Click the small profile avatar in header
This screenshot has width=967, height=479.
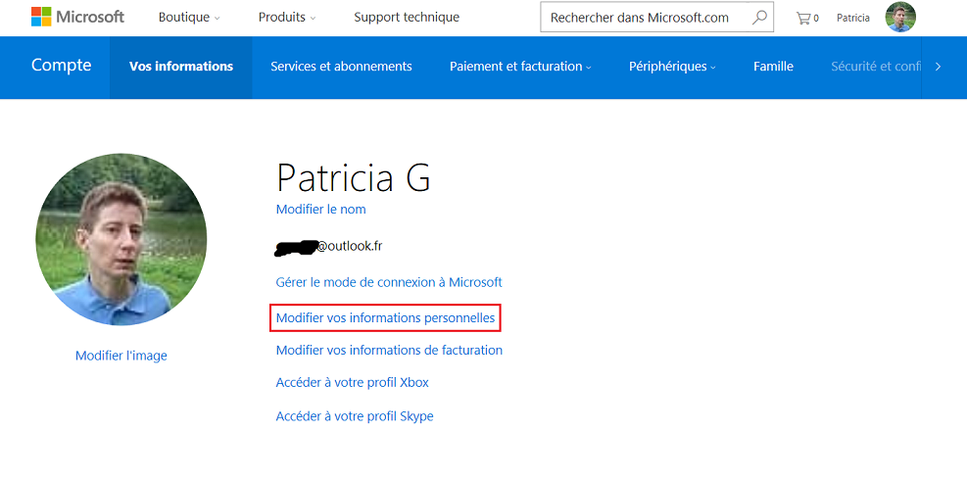pos(900,18)
